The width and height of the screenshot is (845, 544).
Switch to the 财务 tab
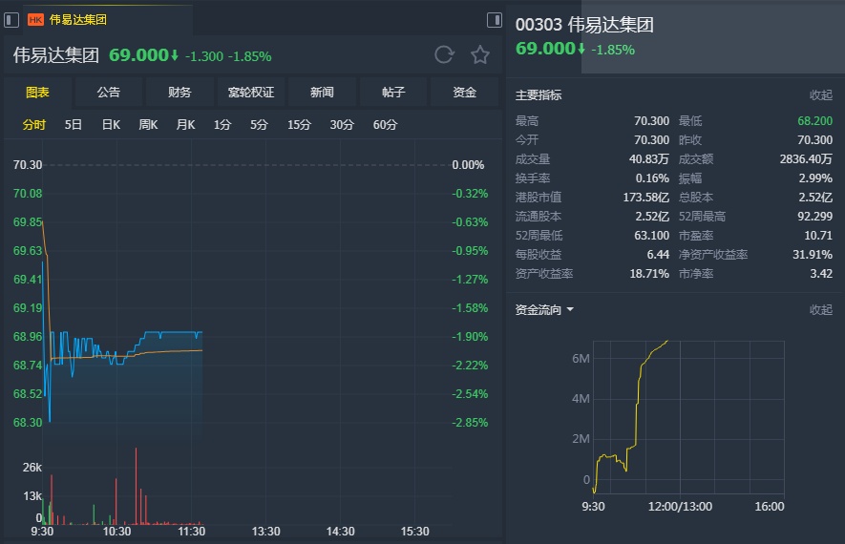point(180,93)
